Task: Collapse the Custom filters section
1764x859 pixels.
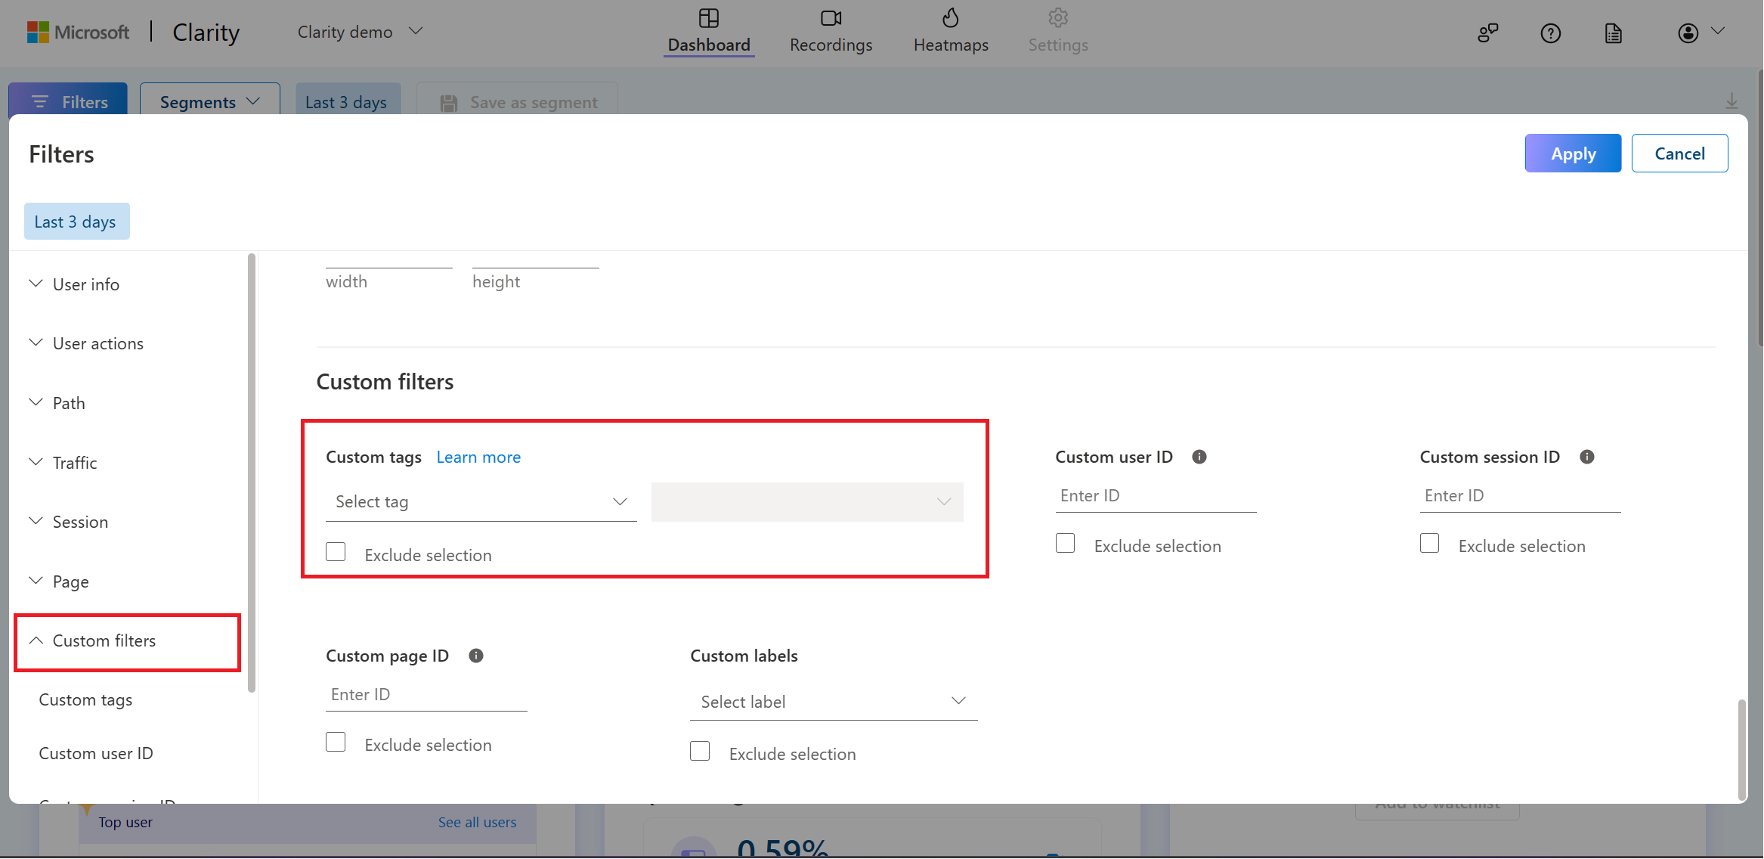Action: [x=104, y=640]
